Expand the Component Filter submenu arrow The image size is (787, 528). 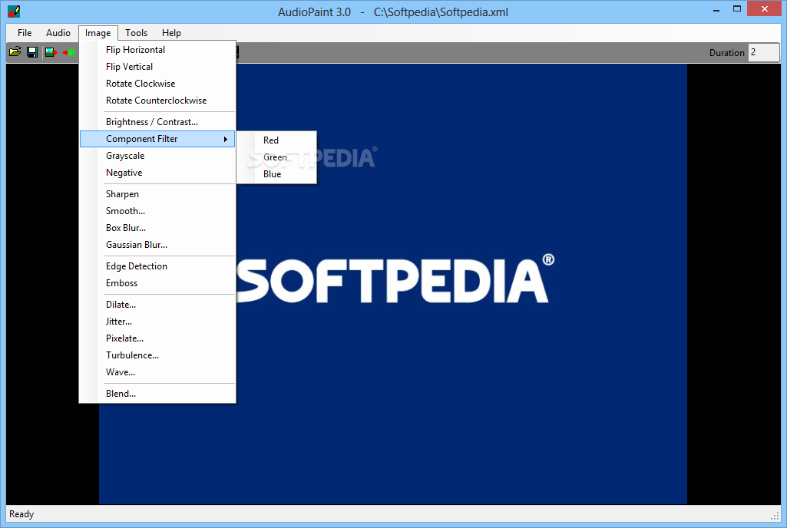(x=226, y=139)
